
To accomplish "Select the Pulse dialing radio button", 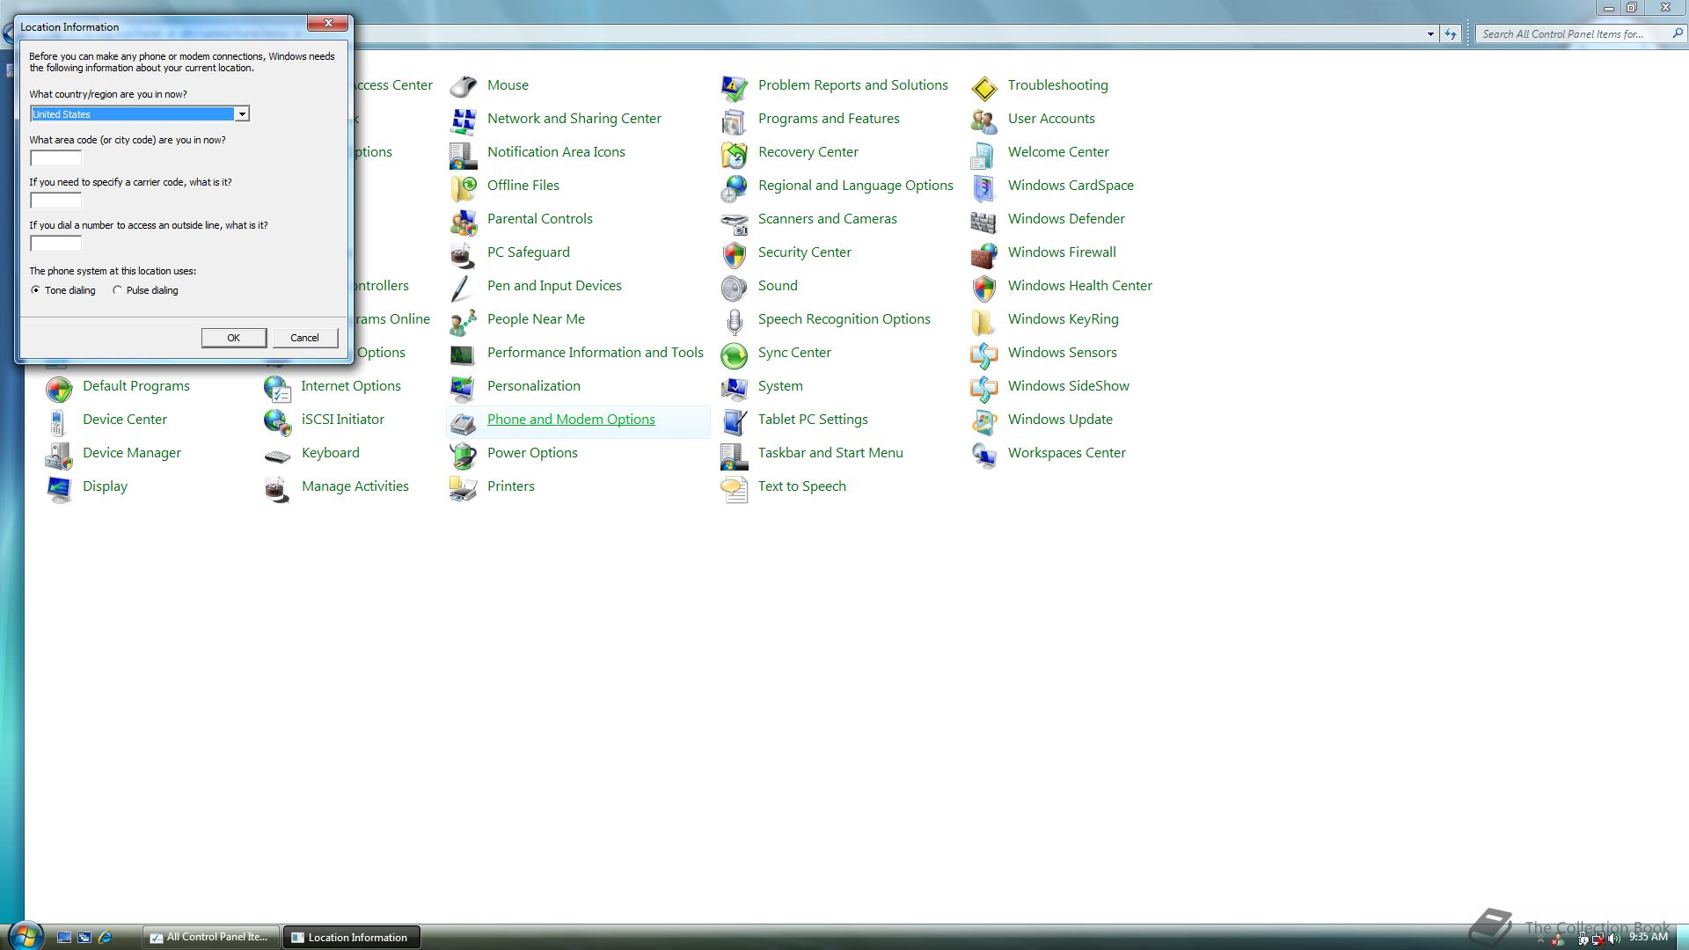I will (117, 290).
